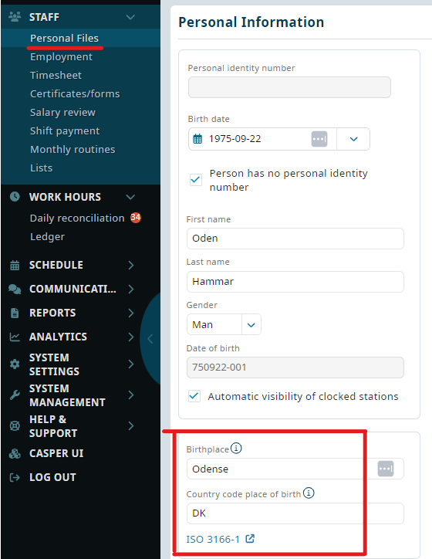Uncheck Person has no personal identity number
The image size is (432, 559).
coord(195,180)
